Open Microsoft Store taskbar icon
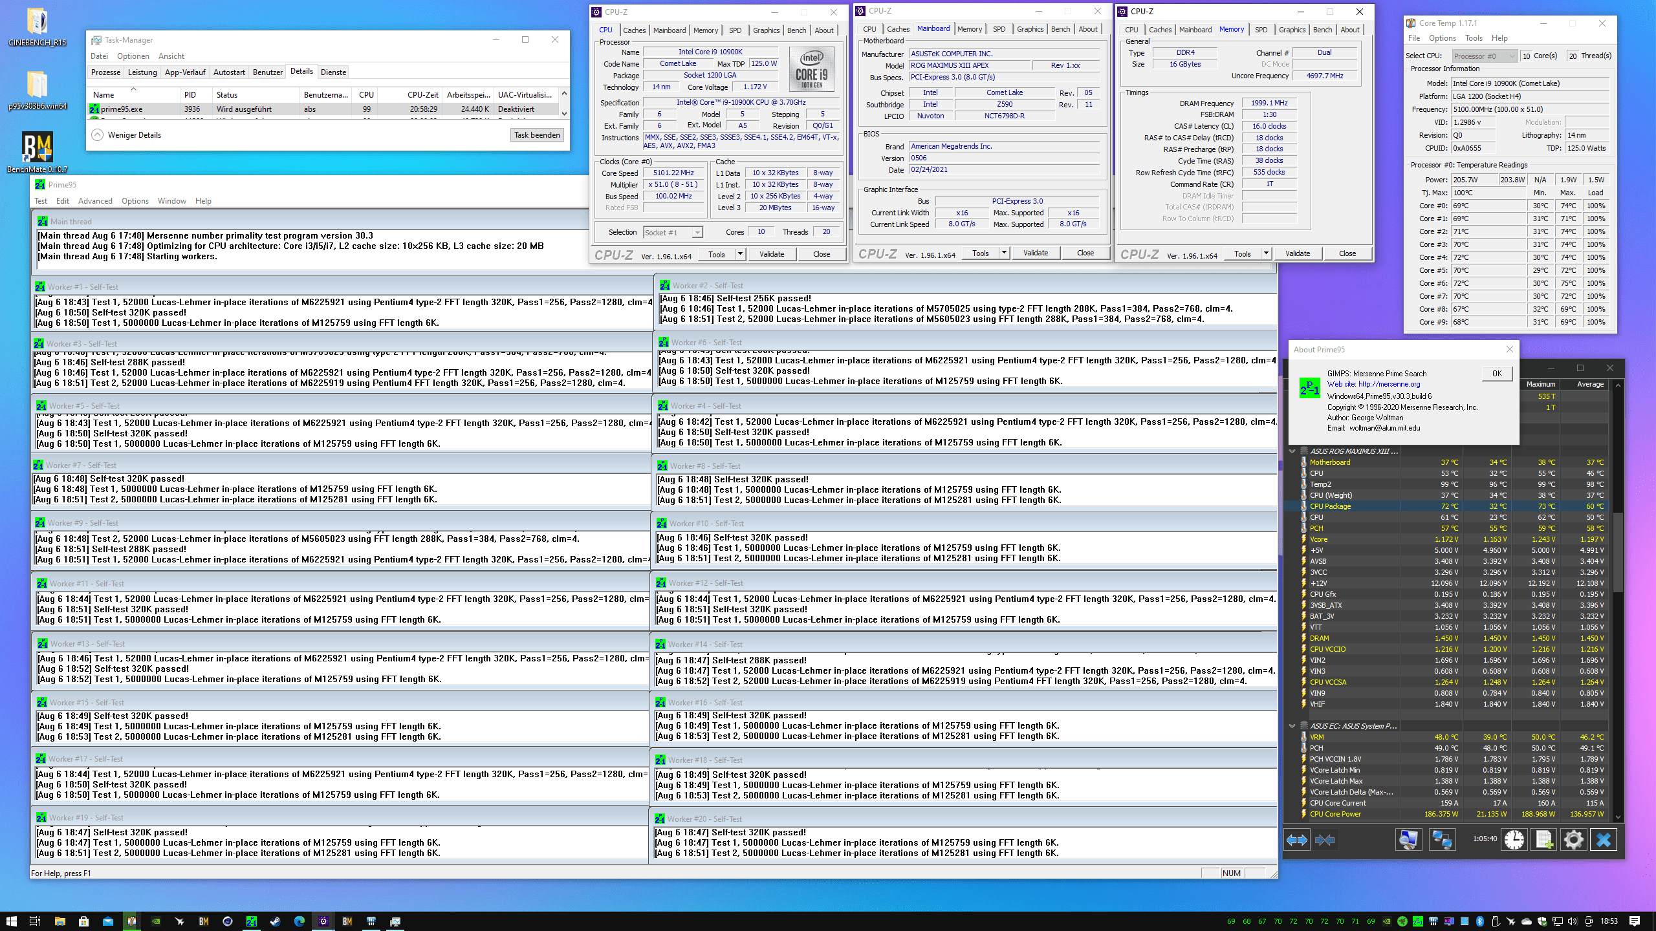Viewport: 1656px width, 931px height. click(x=83, y=921)
